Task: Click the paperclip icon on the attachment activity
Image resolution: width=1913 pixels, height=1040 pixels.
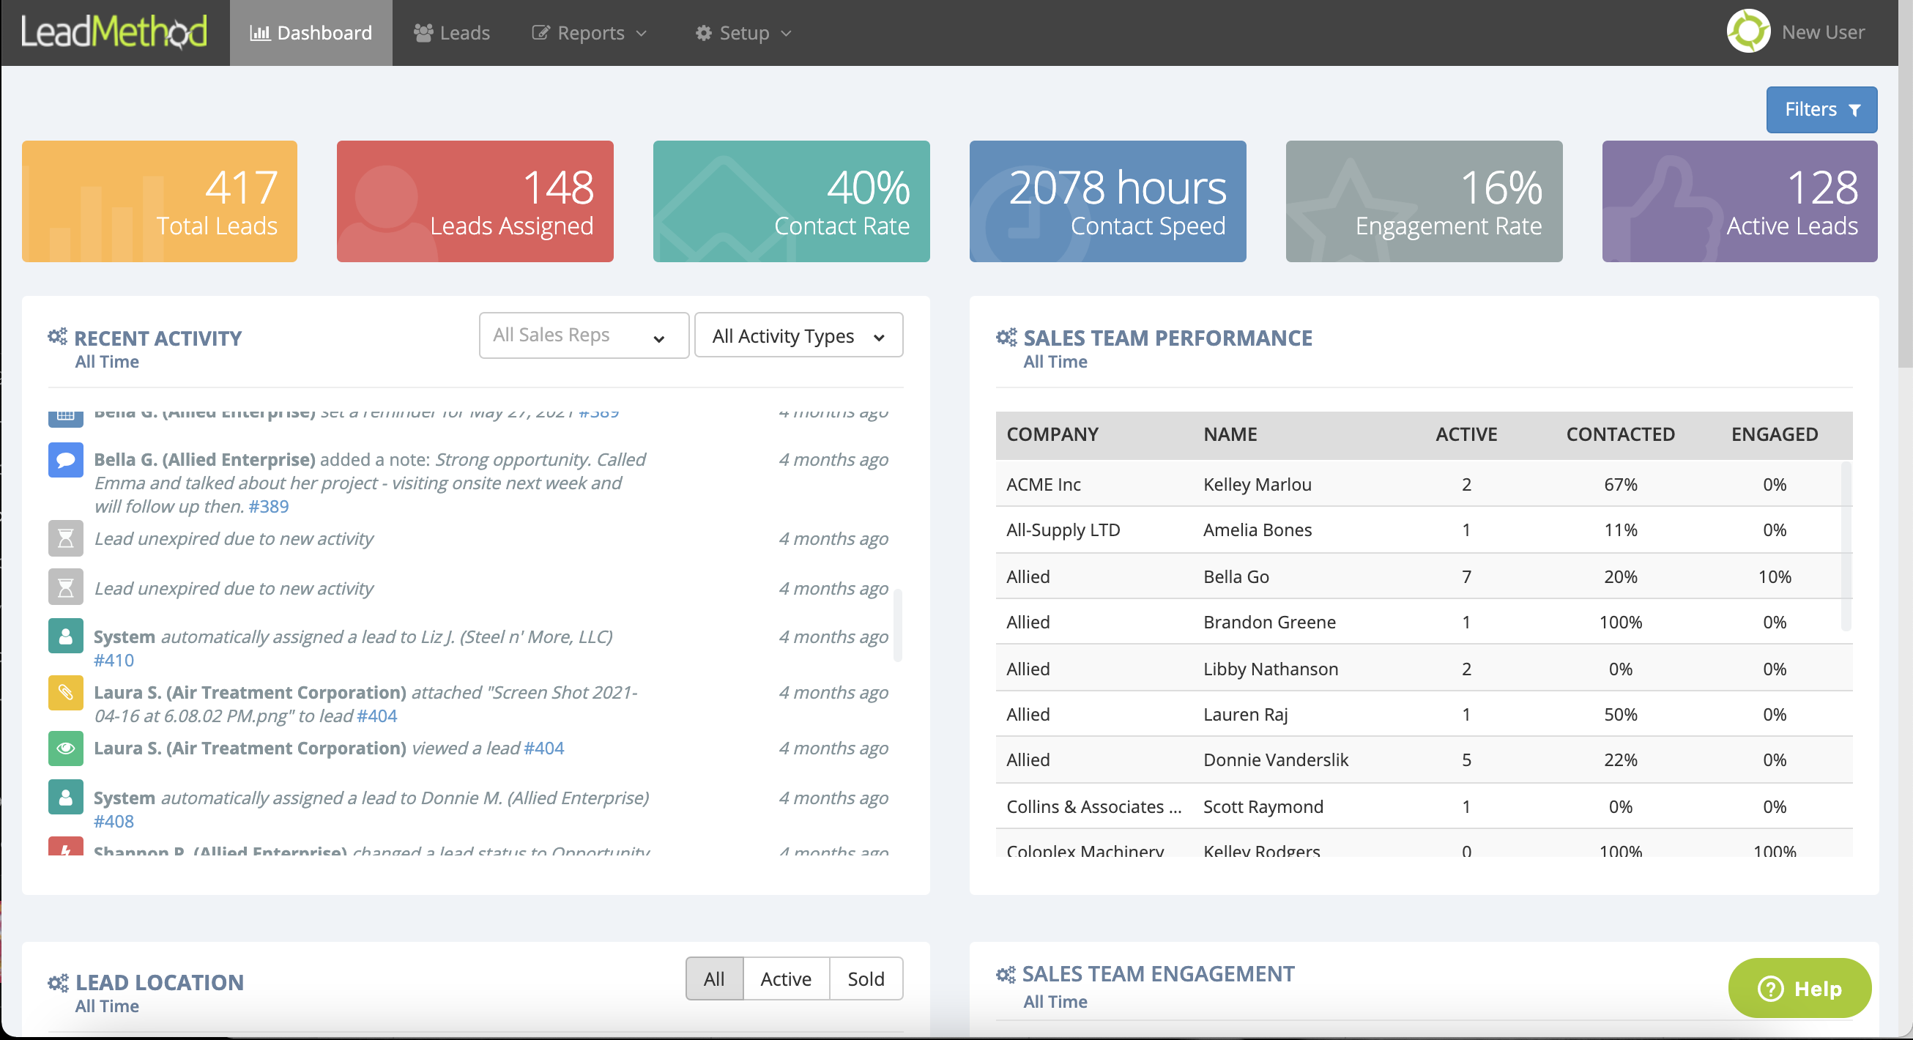Action: pos(65,692)
